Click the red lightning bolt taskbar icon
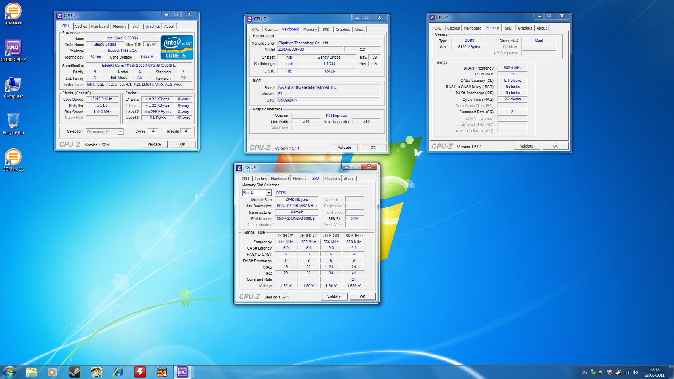The width and height of the screenshot is (674, 379). tap(140, 372)
